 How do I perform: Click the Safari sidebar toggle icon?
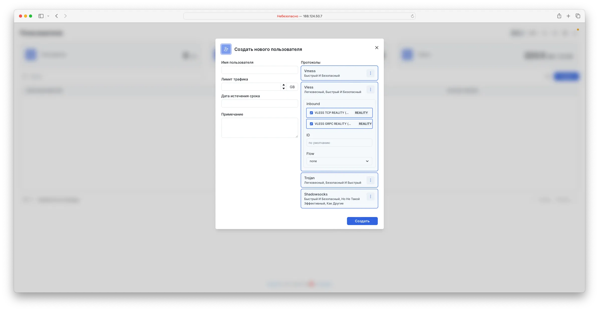41,16
